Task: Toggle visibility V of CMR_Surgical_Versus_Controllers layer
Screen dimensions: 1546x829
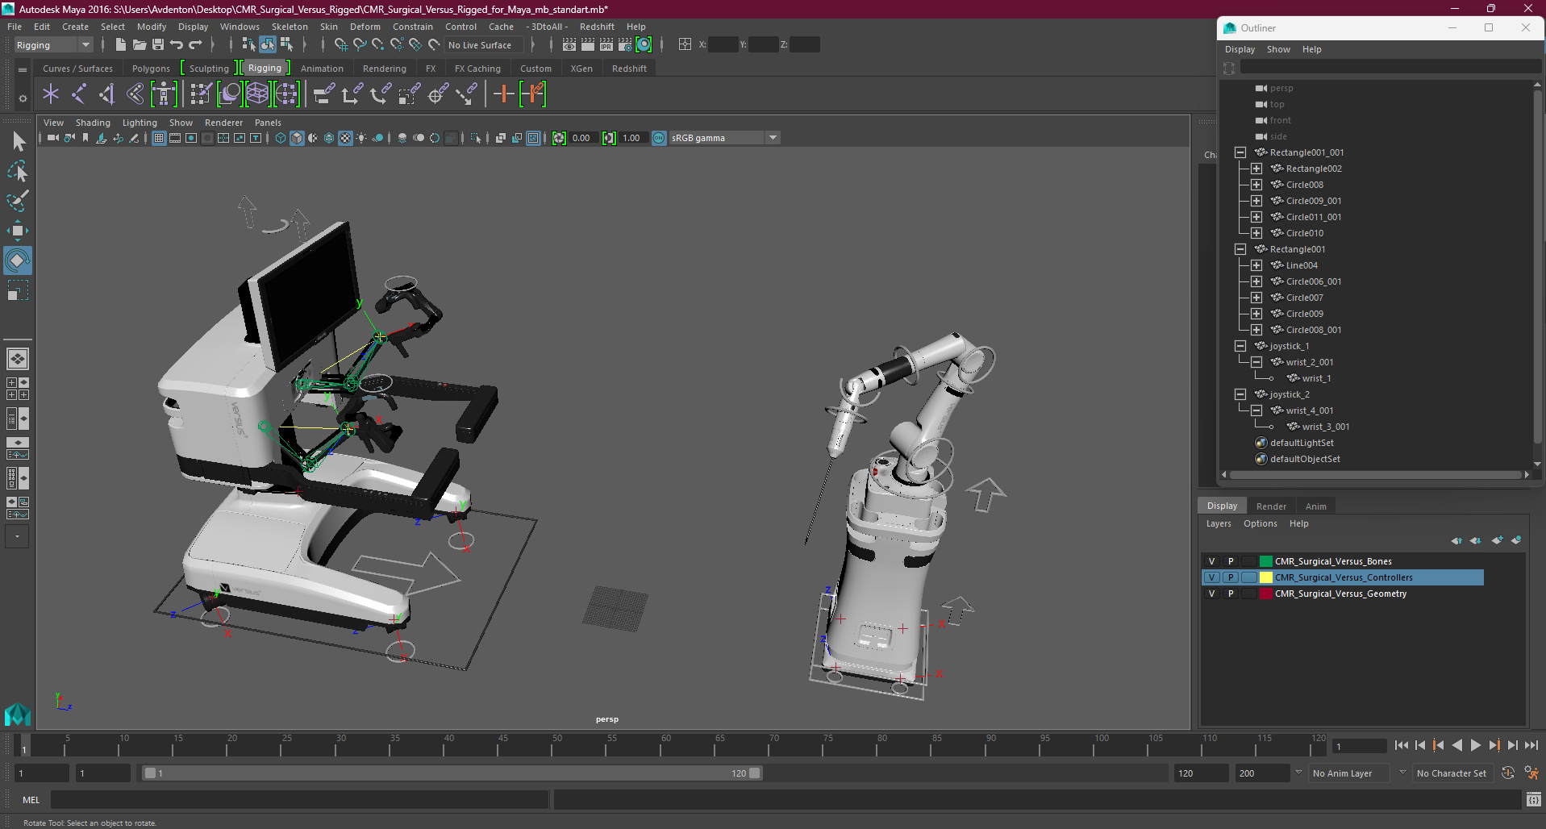Action: click(1211, 577)
